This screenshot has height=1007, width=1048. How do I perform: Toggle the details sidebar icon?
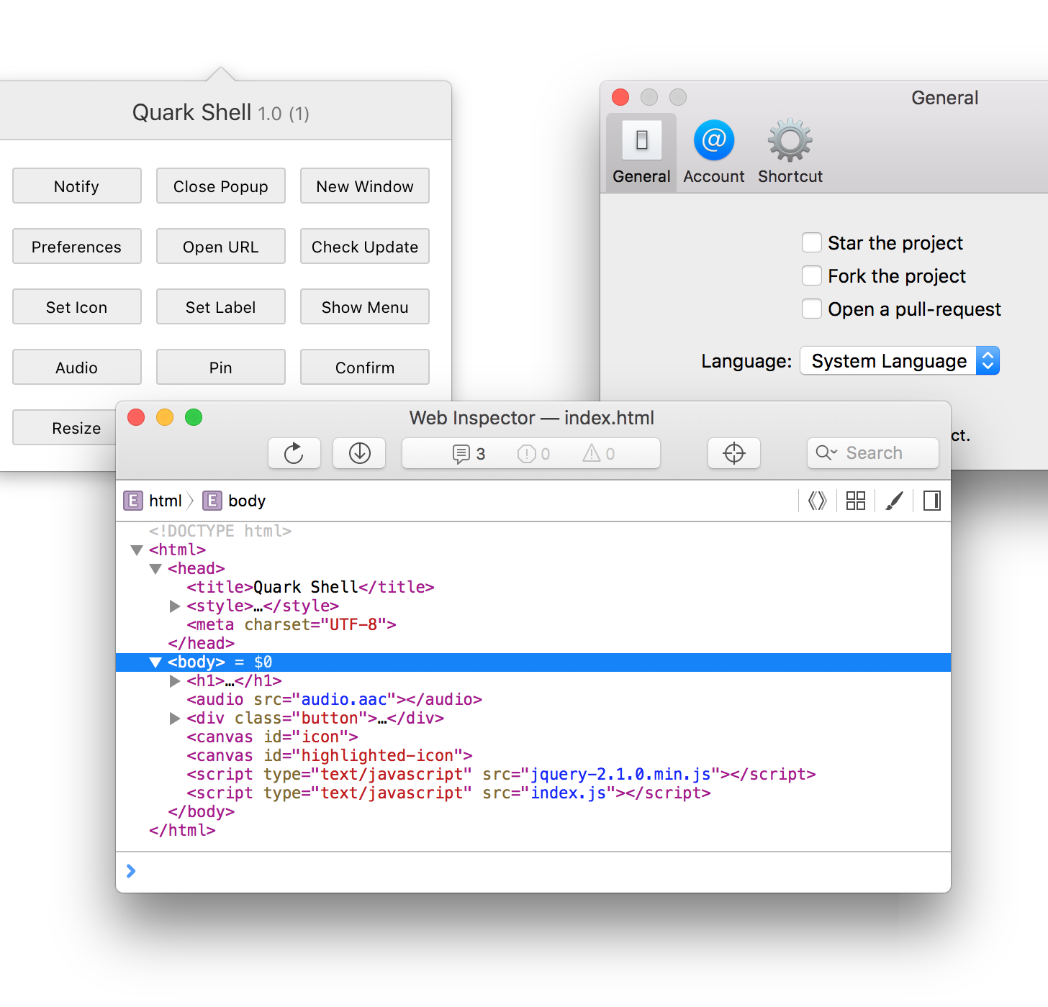(932, 501)
